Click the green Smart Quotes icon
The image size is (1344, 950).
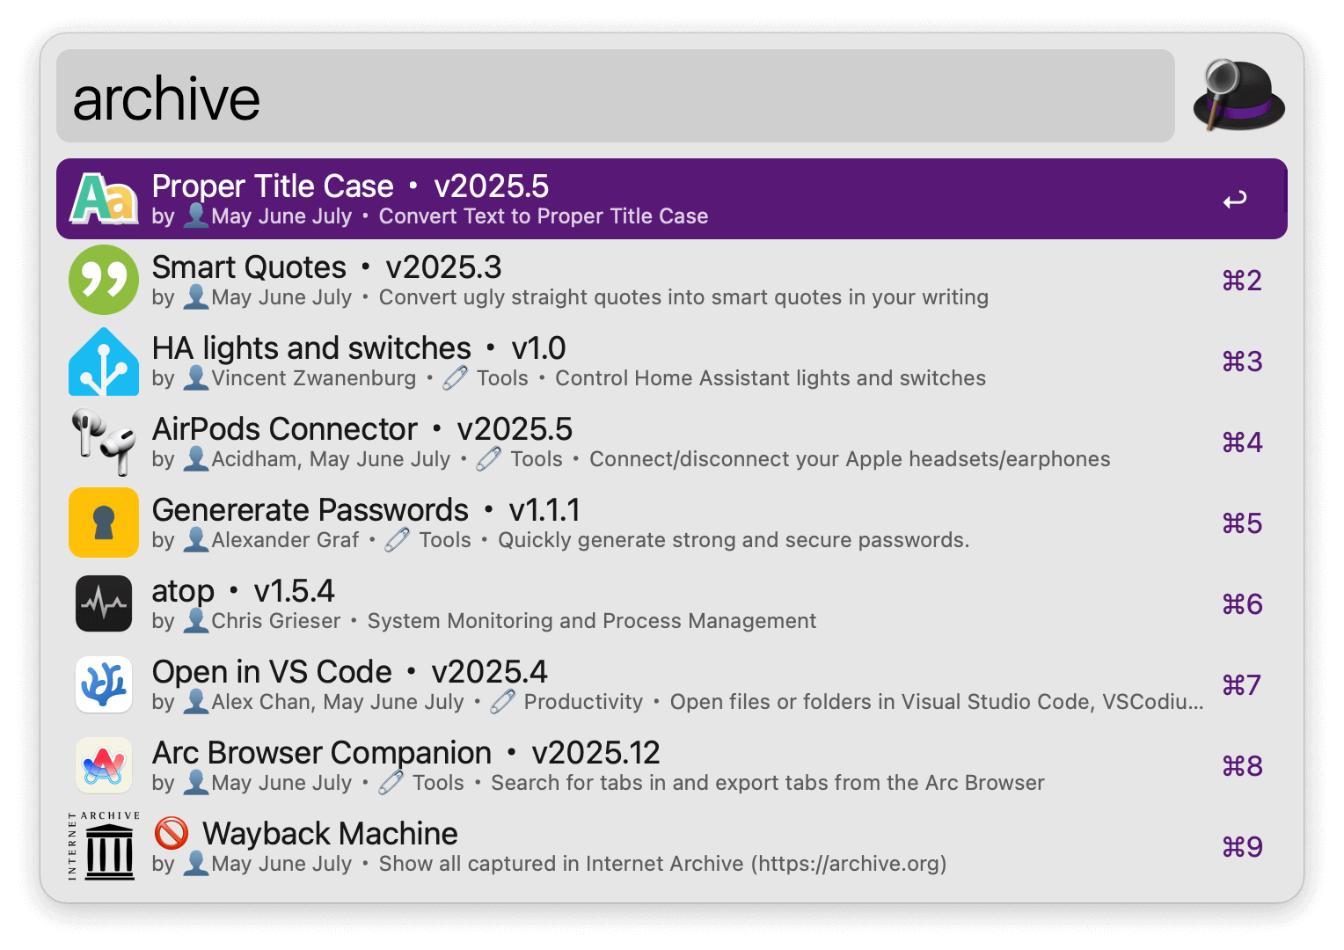(104, 280)
